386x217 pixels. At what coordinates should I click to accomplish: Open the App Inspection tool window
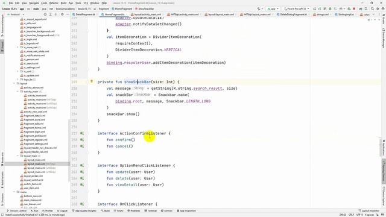click(x=186, y=211)
